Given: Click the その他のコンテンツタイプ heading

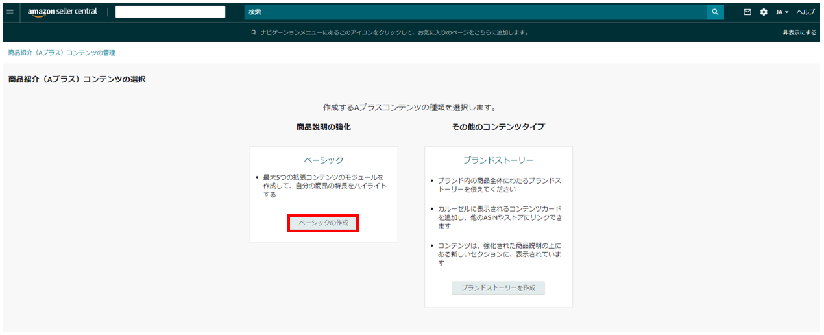Looking at the screenshot, I should (498, 127).
